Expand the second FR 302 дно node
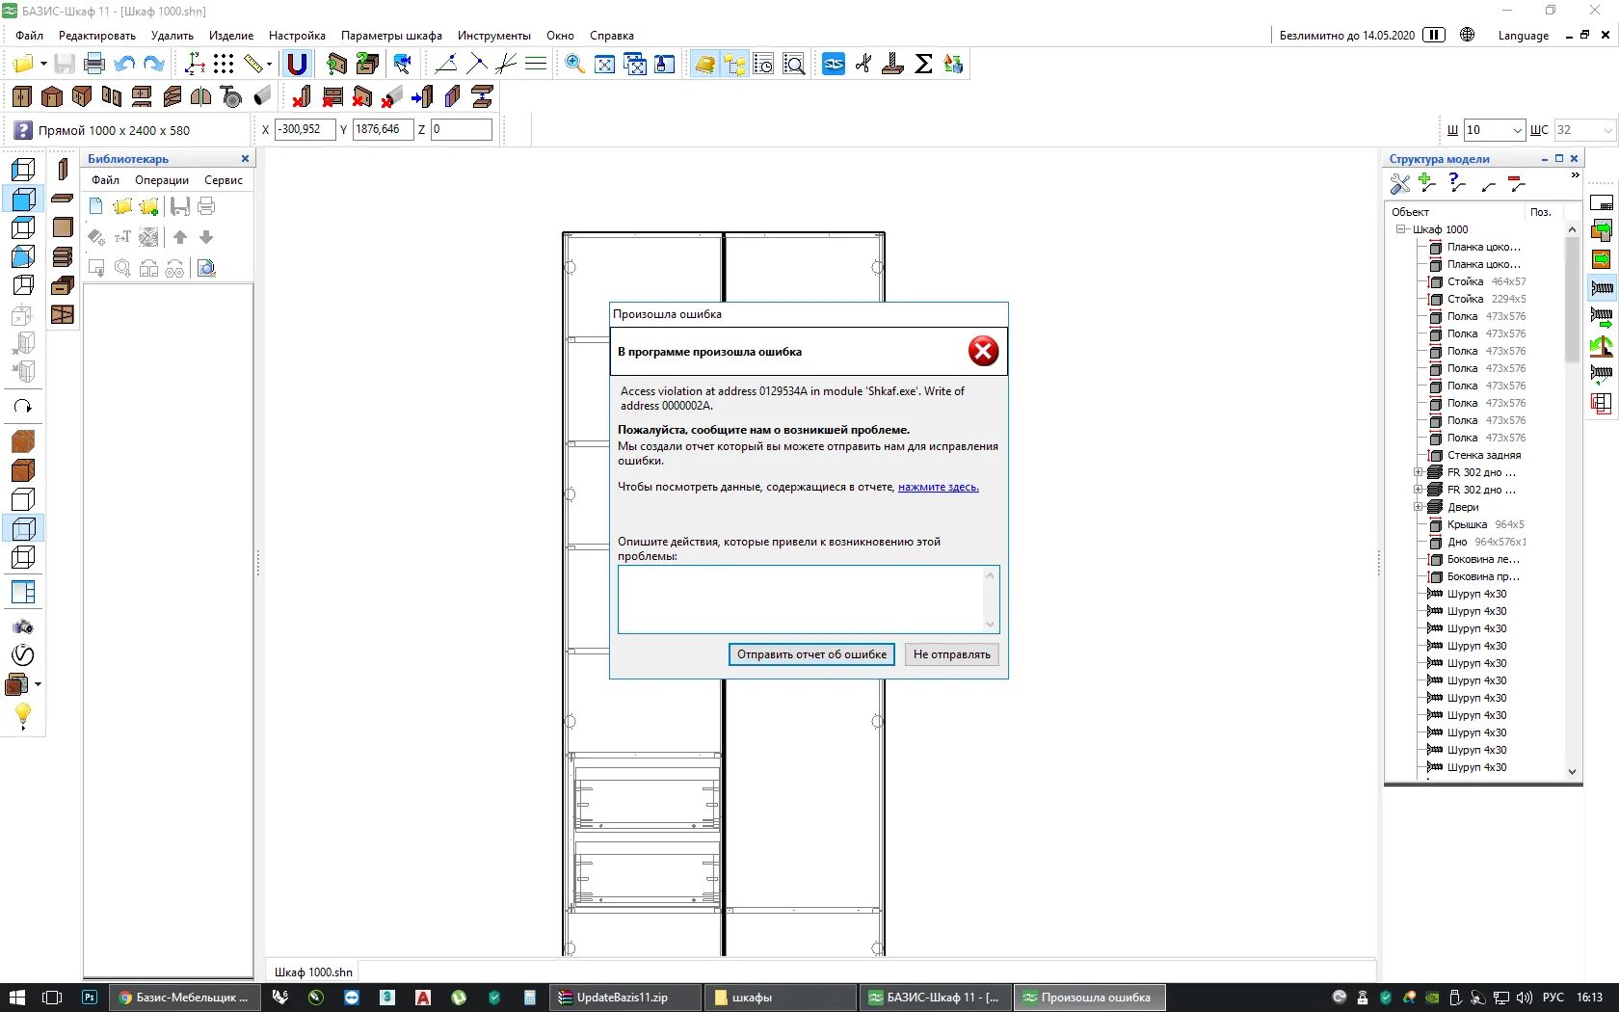 pos(1419,490)
